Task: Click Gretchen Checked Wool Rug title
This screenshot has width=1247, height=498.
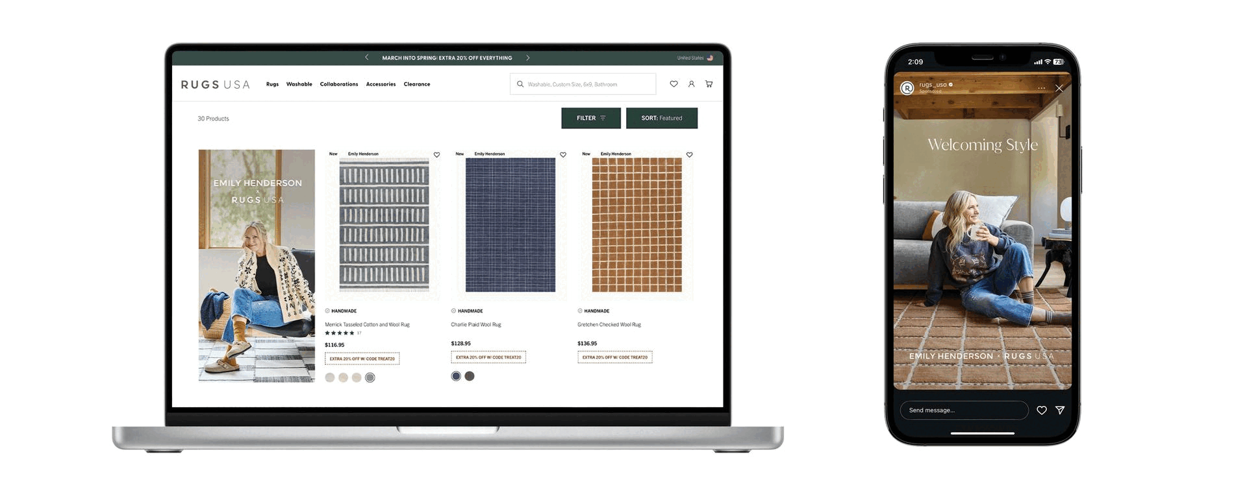Action: [609, 325]
